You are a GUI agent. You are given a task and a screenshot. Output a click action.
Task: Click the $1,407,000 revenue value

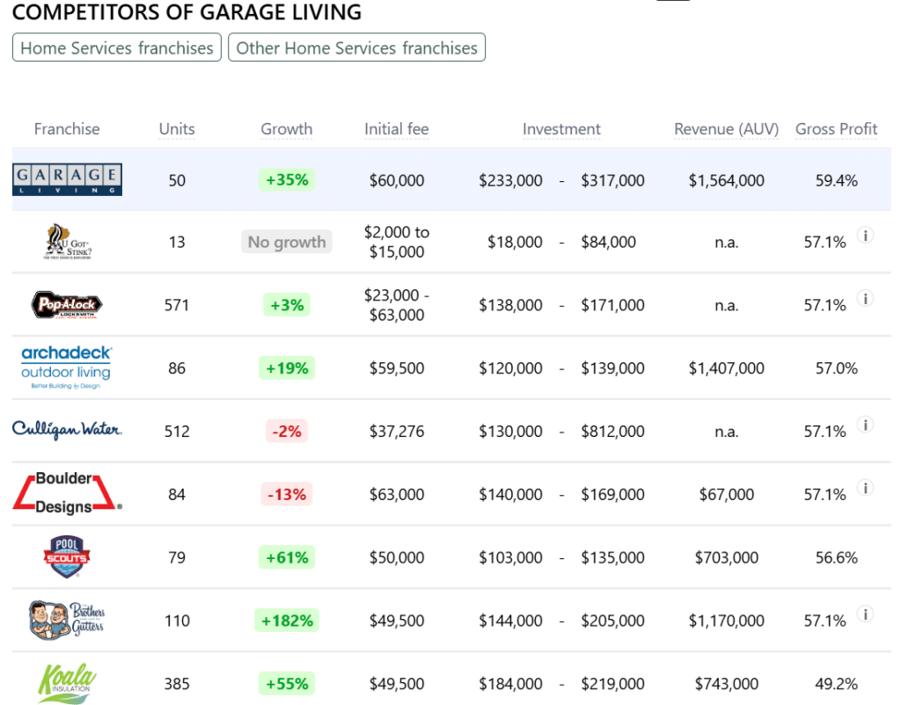click(726, 368)
